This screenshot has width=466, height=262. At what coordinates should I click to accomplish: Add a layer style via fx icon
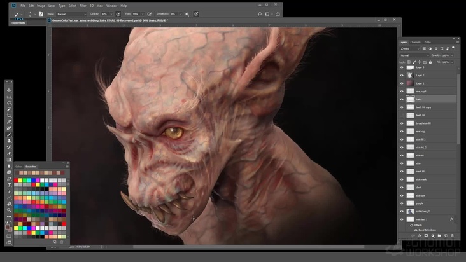(420, 235)
